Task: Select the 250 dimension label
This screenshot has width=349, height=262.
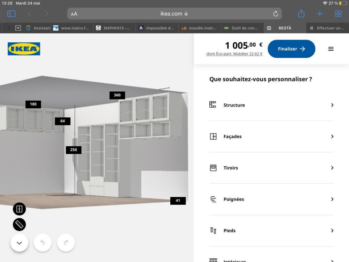Action: tap(73, 150)
